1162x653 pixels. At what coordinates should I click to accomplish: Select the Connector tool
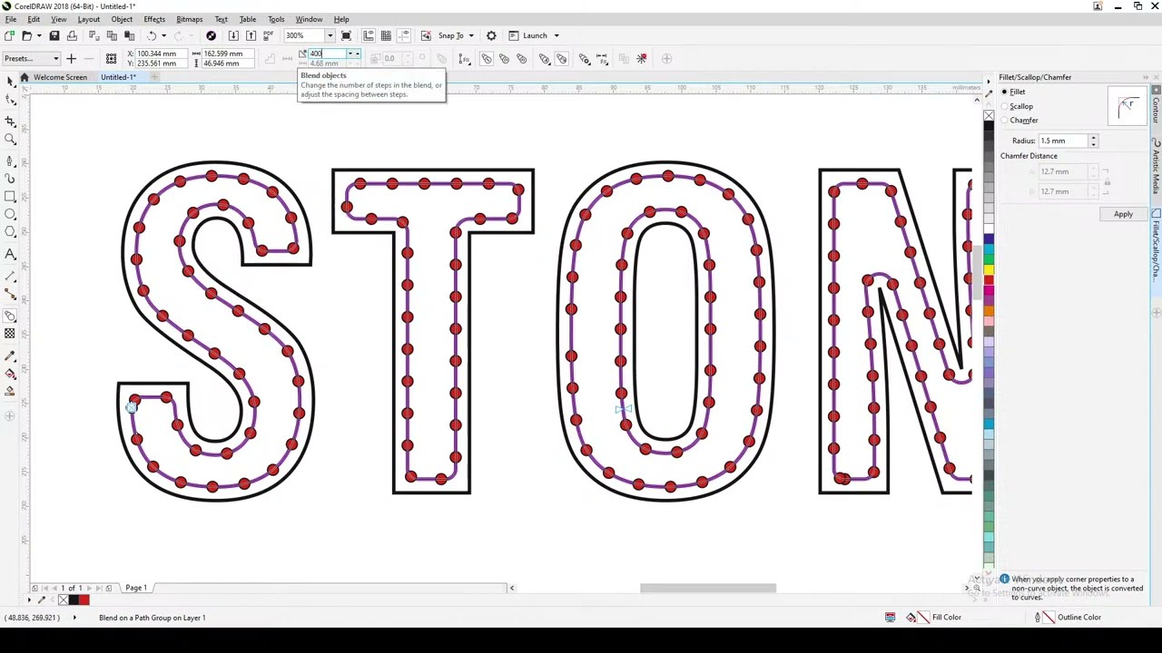[10, 293]
